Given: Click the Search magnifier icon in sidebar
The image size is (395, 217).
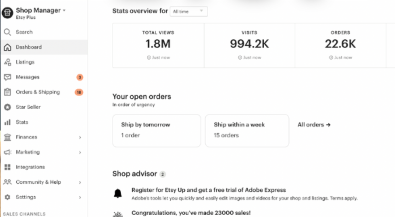Looking at the screenshot, I should (x=7, y=32).
